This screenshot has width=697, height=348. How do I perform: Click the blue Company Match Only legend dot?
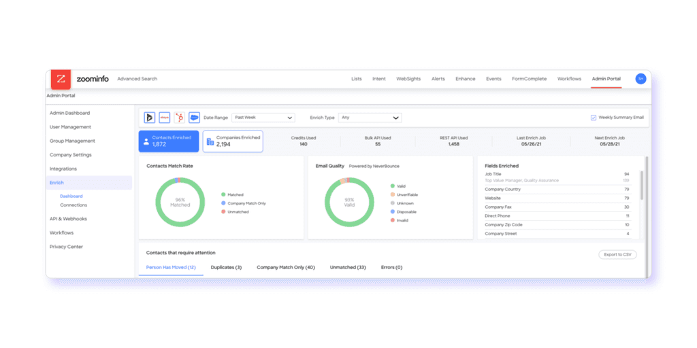click(223, 203)
